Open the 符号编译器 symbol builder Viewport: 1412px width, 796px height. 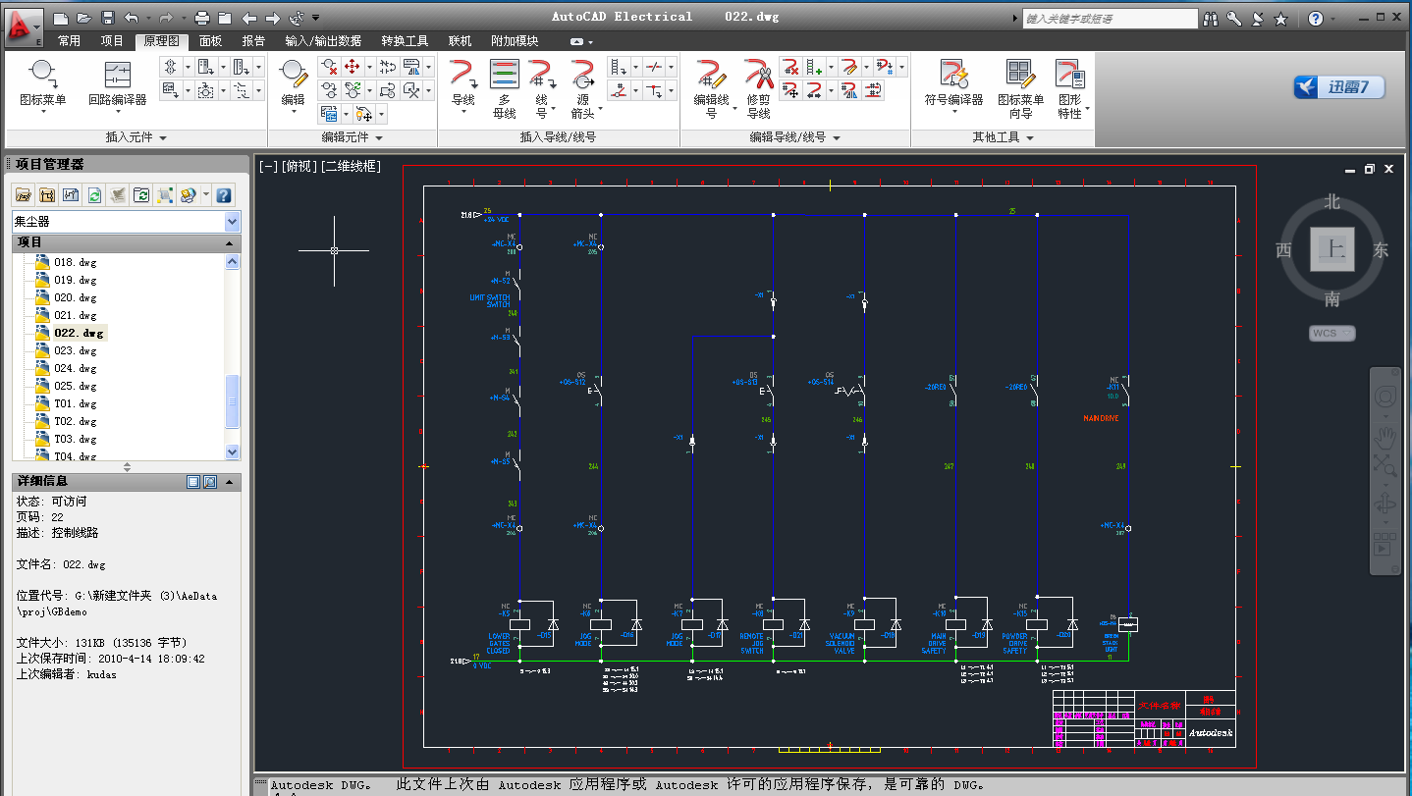[953, 83]
